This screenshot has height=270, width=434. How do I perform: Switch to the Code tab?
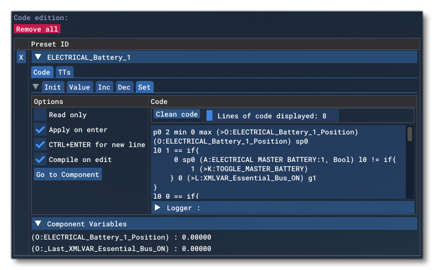tap(42, 72)
